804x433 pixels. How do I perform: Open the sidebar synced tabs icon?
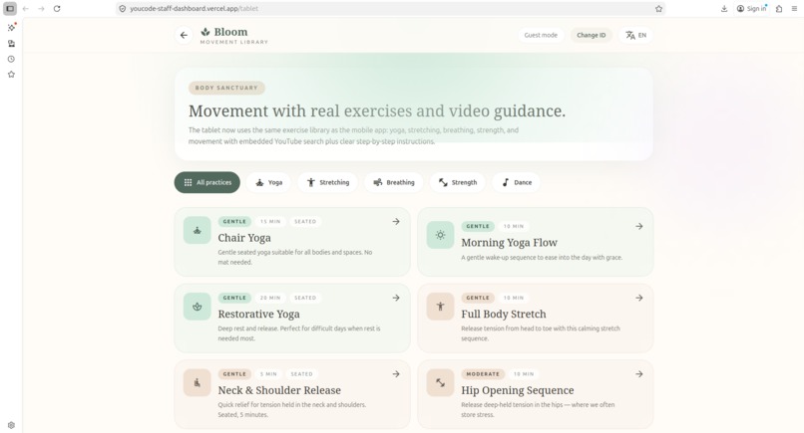[11, 44]
